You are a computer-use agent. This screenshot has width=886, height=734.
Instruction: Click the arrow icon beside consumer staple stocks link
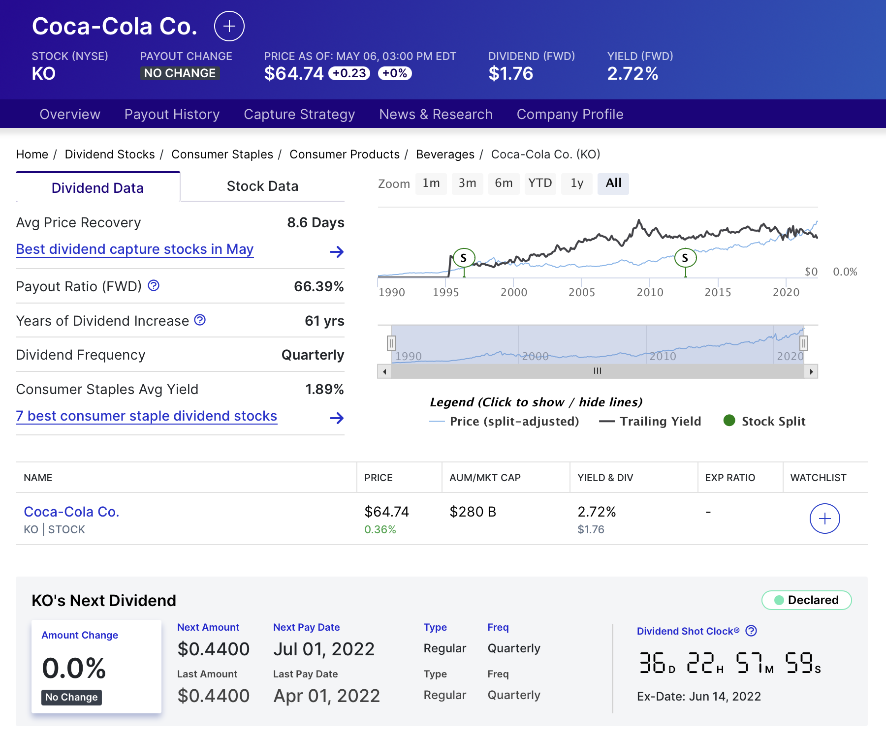click(x=337, y=419)
